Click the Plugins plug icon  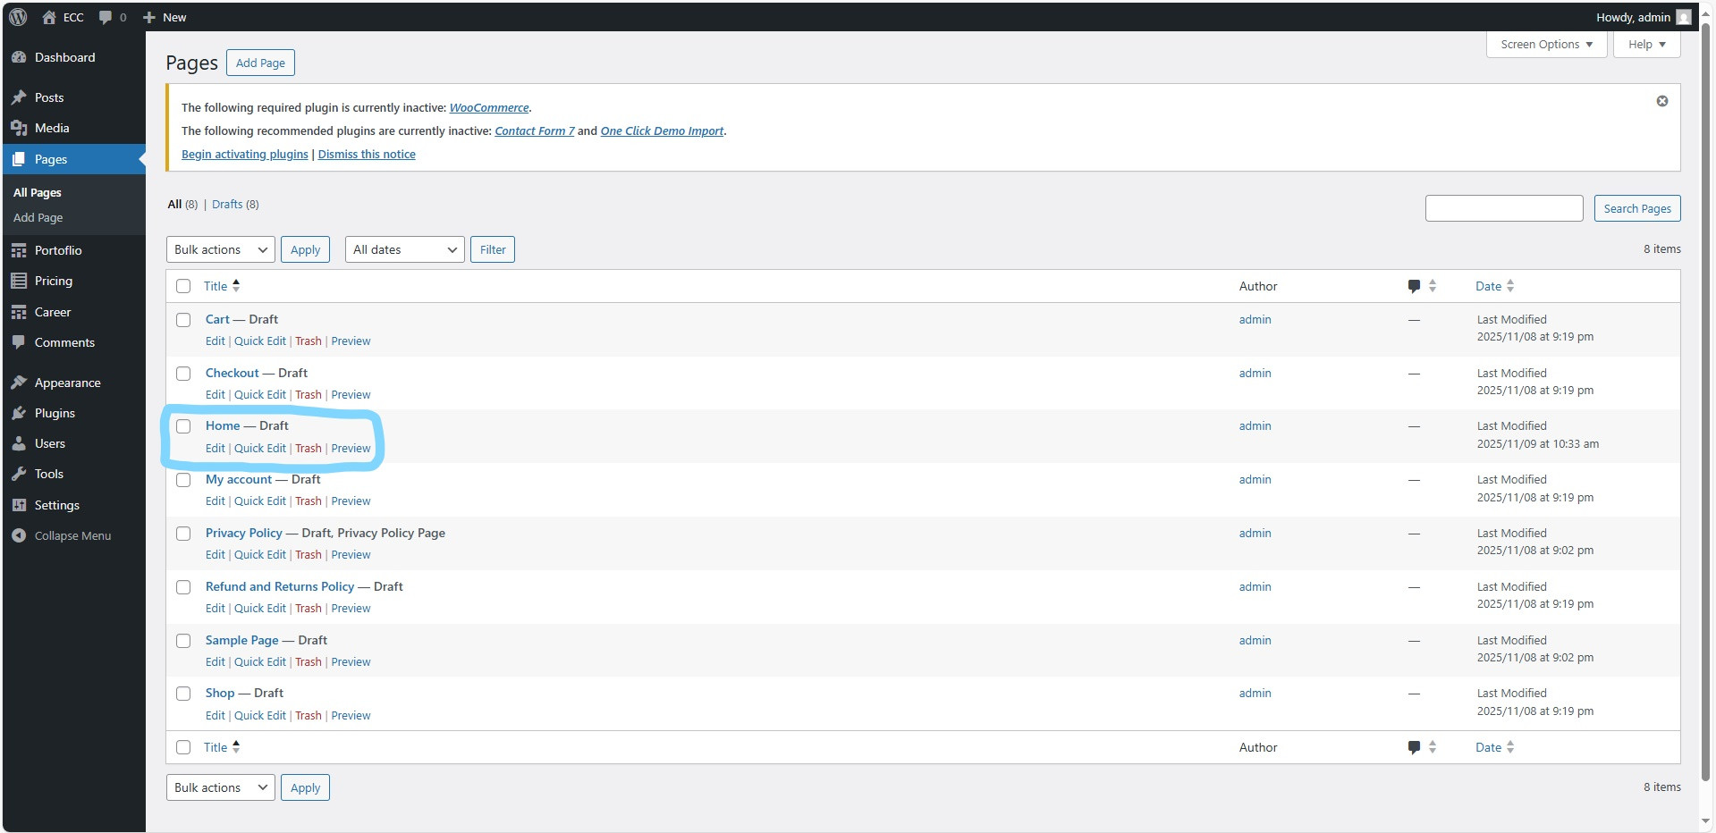(x=19, y=413)
